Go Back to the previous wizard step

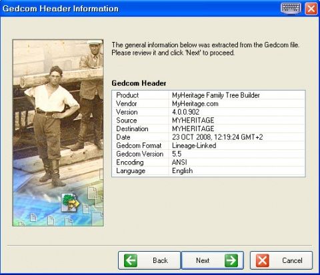pyautogui.click(x=149, y=260)
